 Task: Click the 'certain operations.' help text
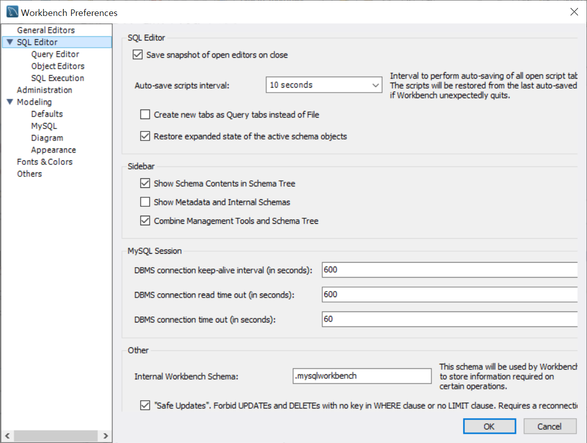pyautogui.click(x=473, y=386)
